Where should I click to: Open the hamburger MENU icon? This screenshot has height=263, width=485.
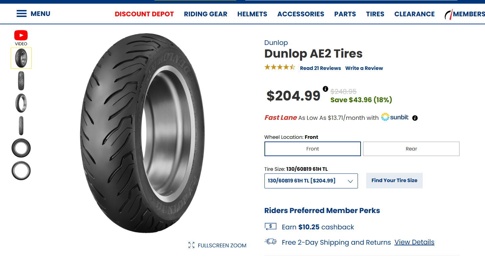pyautogui.click(x=22, y=14)
